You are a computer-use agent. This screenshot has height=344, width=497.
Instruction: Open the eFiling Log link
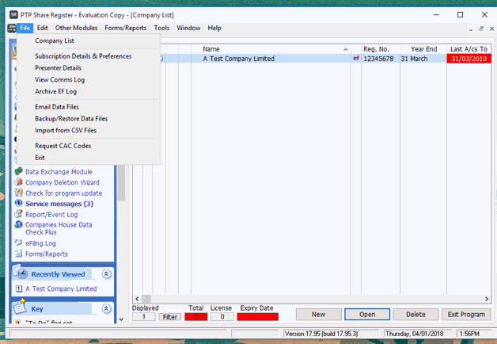(40, 243)
